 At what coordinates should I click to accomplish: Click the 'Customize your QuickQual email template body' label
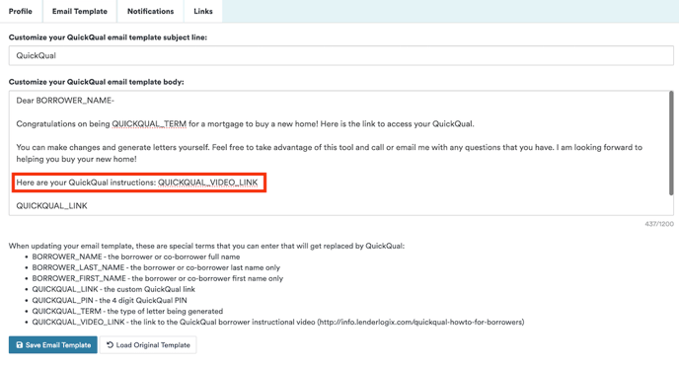tap(96, 82)
